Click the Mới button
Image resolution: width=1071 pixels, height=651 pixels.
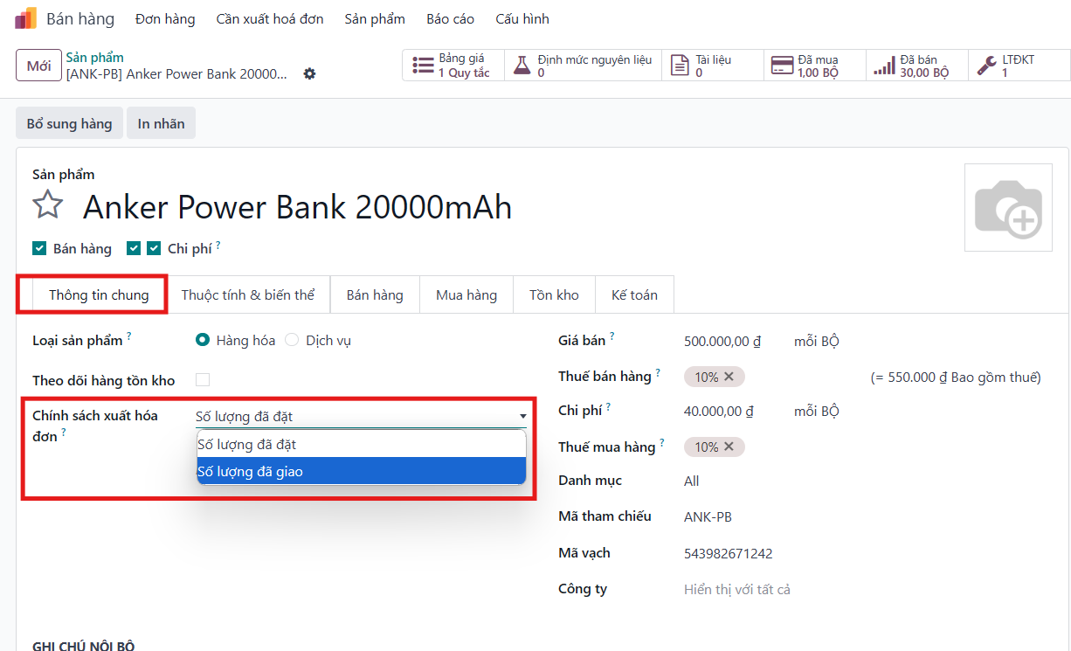38,66
